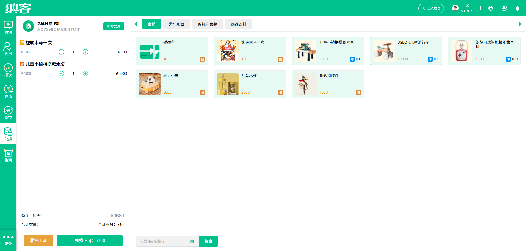Screen dimensions: 526x251
Task: Click 添加备注 to add a note
Action: coord(117,216)
